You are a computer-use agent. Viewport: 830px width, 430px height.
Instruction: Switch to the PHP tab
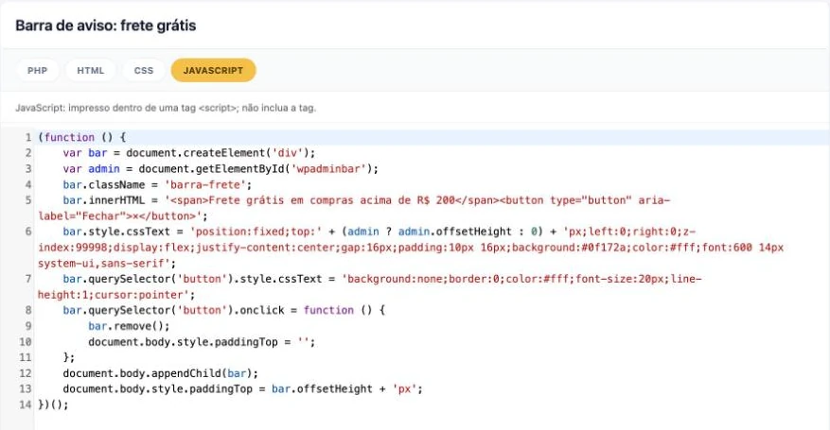[37, 70]
